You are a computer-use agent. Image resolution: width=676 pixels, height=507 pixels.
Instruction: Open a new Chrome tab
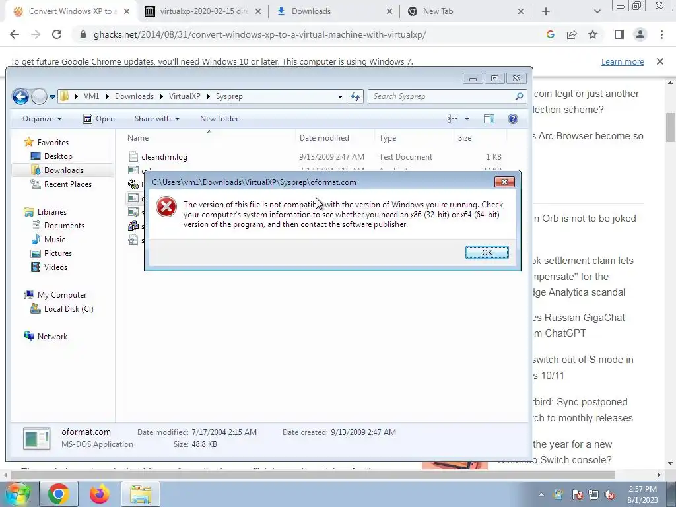tap(546, 12)
